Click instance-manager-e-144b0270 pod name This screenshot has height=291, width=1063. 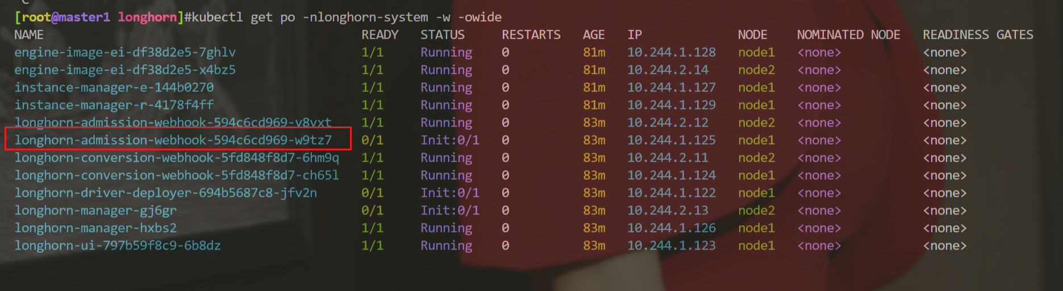(114, 88)
